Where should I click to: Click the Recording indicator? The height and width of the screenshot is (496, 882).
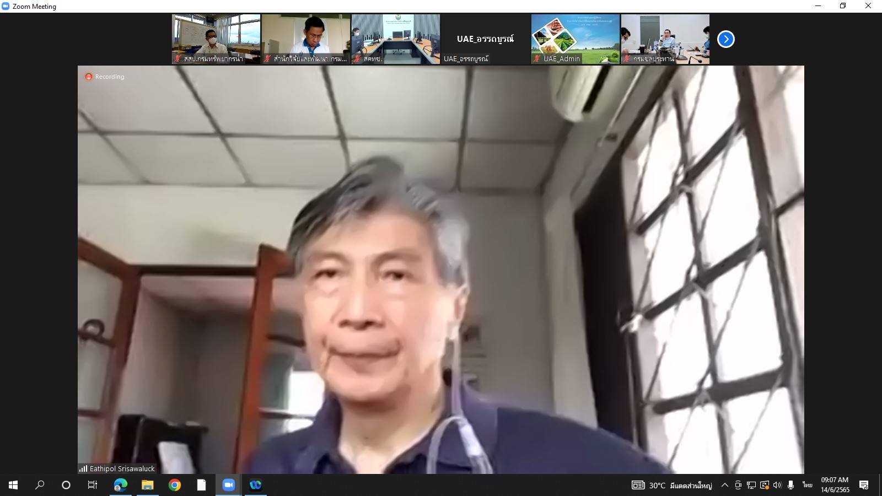click(105, 77)
